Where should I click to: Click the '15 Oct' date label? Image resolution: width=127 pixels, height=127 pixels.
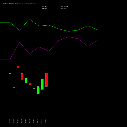click(x=29, y=121)
